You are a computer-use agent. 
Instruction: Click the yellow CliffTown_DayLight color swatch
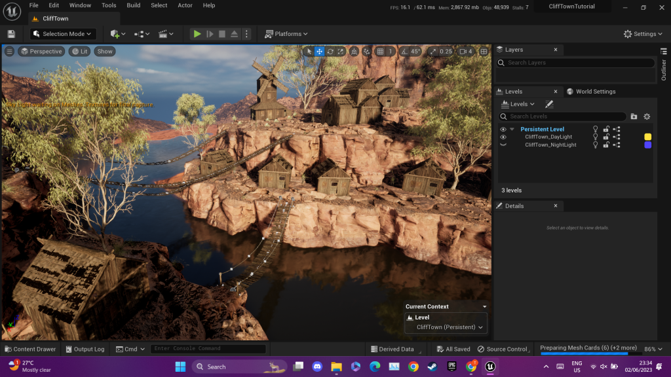(647, 137)
